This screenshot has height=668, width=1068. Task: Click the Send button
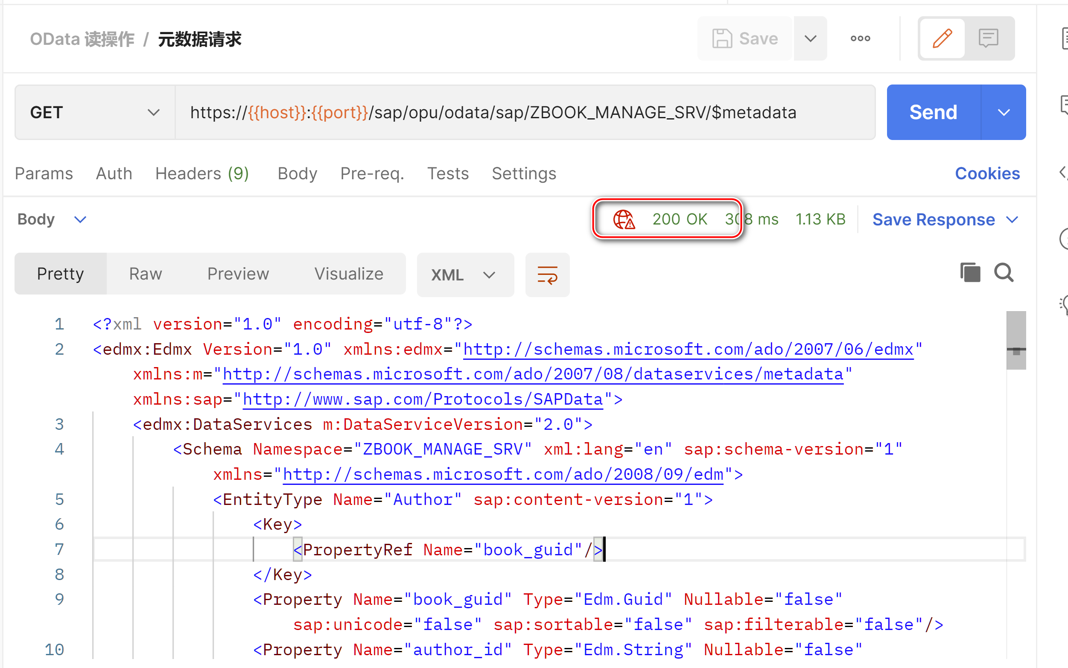click(x=933, y=112)
